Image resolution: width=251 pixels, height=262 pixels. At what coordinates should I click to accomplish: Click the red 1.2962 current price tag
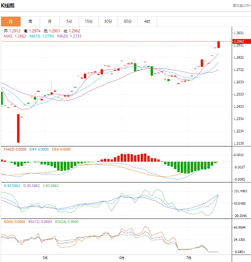241,41
